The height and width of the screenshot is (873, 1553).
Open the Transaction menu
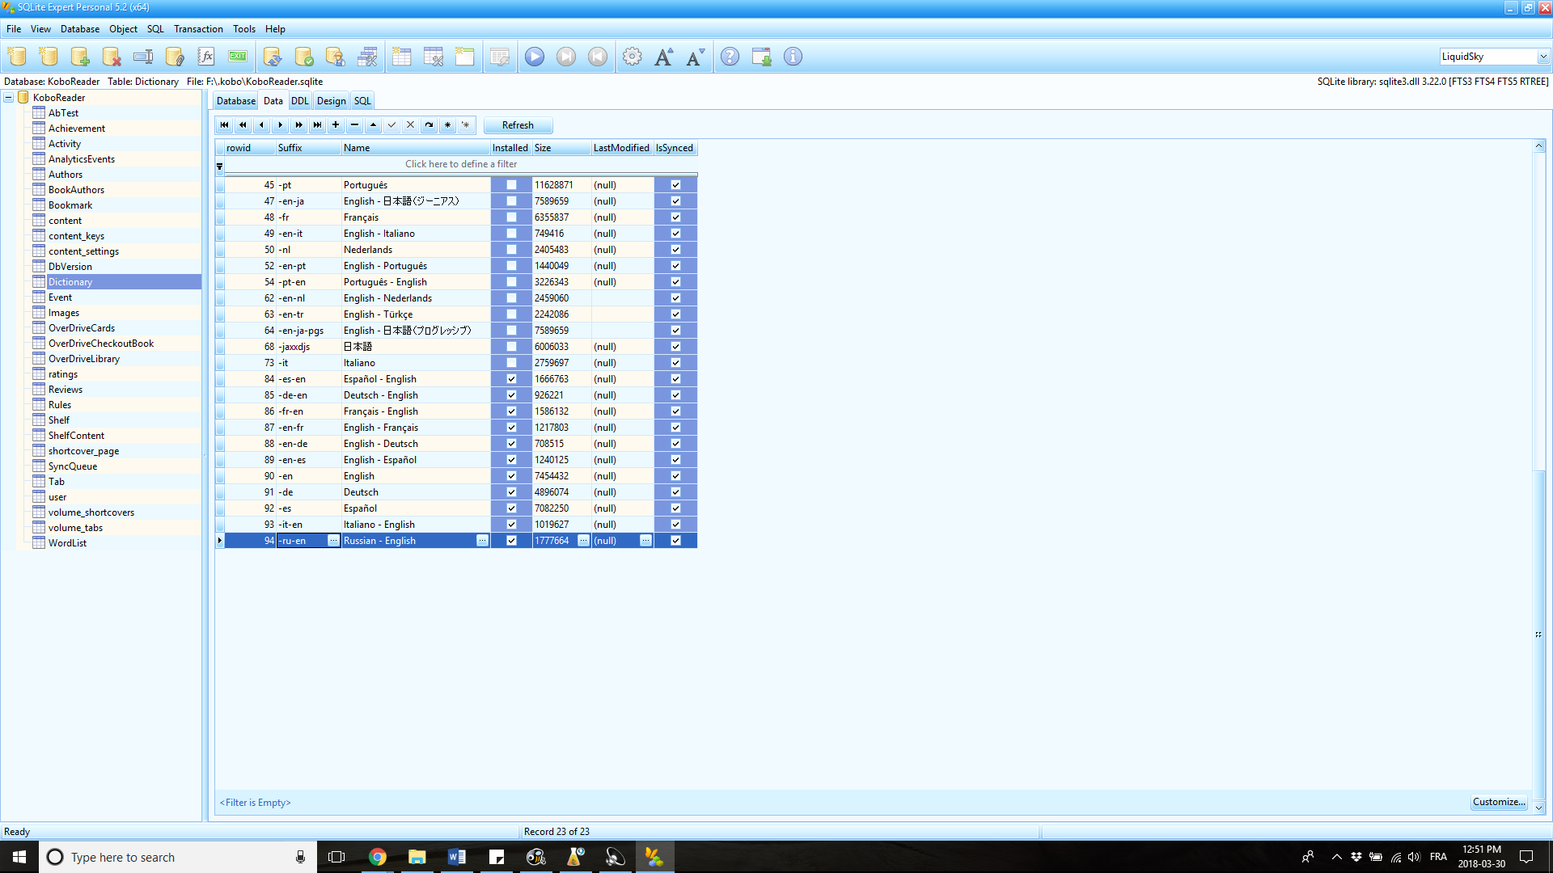pos(198,29)
